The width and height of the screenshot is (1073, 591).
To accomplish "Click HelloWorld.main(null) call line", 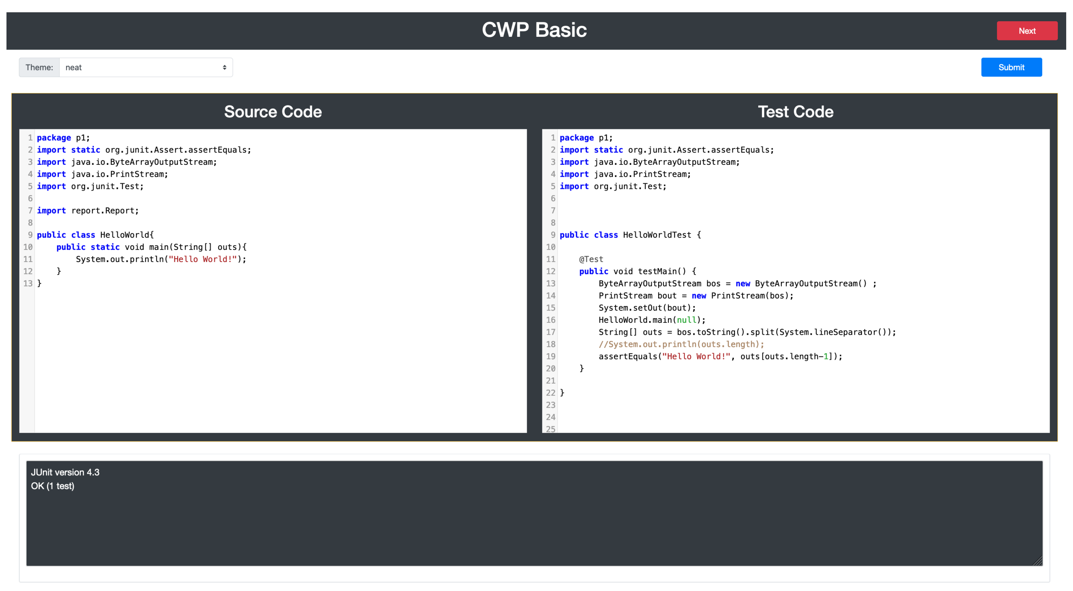I will pyautogui.click(x=652, y=320).
